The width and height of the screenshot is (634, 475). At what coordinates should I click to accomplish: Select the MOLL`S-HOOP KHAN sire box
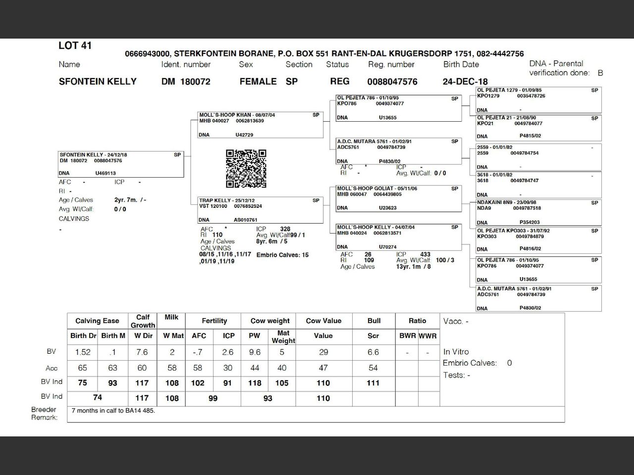pyautogui.click(x=260, y=125)
